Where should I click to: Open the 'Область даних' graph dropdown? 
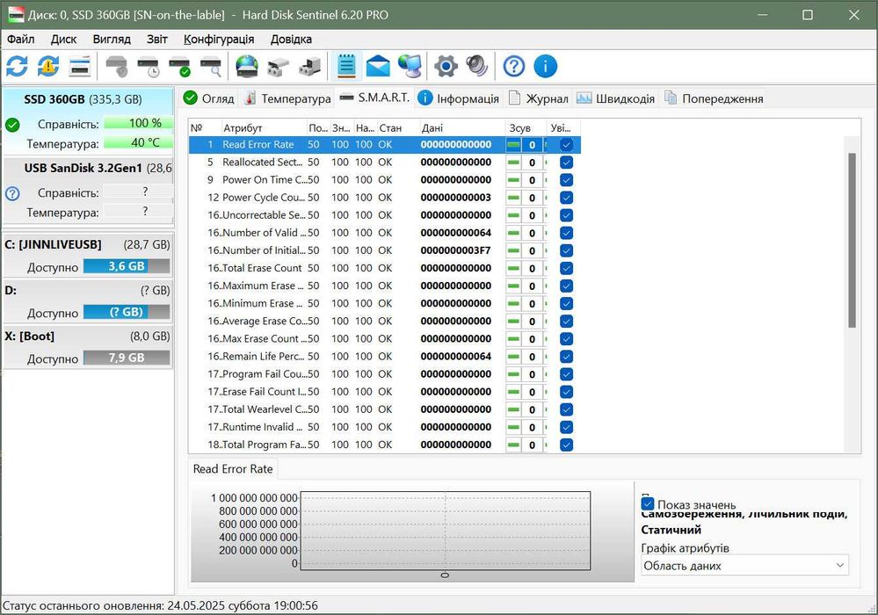(x=744, y=566)
